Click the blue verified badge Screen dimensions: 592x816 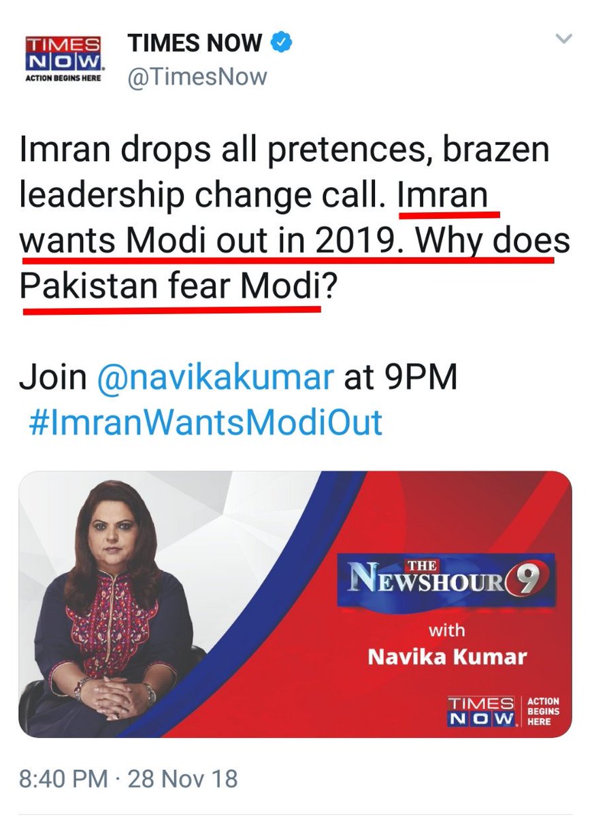(x=283, y=43)
